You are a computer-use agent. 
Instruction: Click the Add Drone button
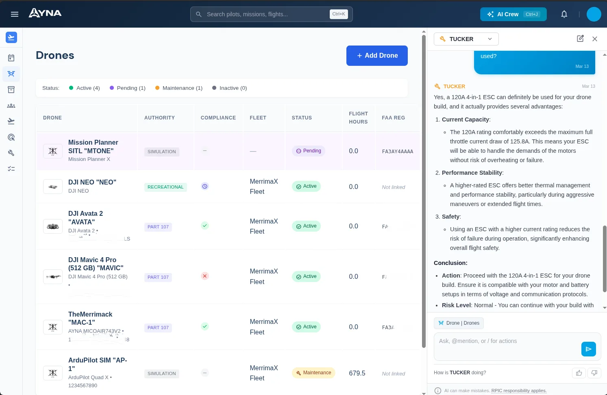click(377, 56)
